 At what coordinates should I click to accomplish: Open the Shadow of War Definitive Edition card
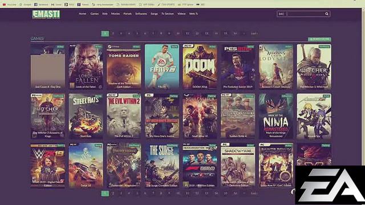pos(238,165)
